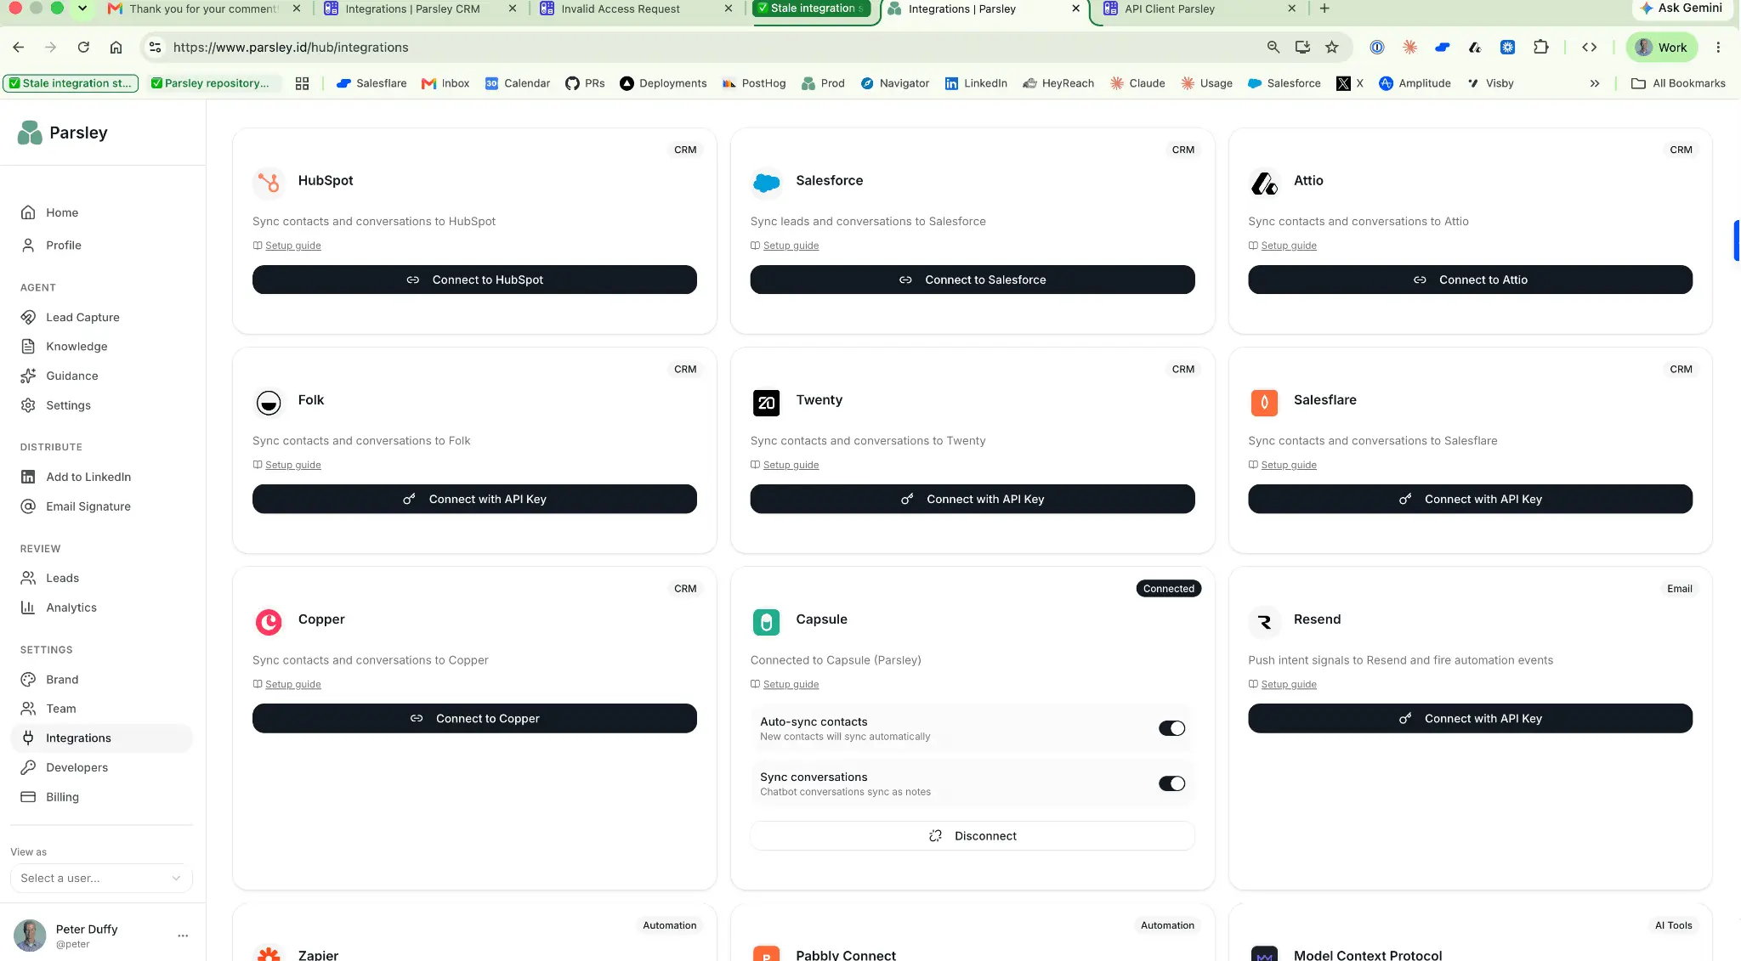Screen dimensions: 1741x961
Task: Open Peter Duffy account options ellipsis
Action: 183,936
